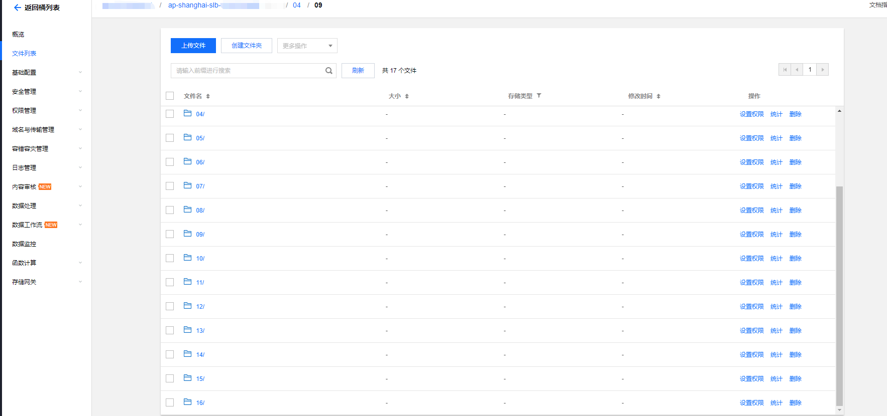Click the 创建文件夹 button
The image size is (887, 416).
coord(247,46)
